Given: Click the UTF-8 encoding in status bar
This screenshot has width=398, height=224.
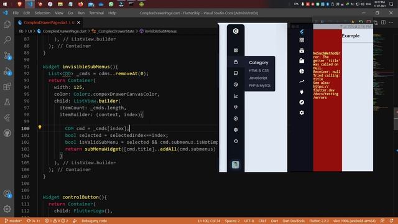Looking at the screenshot, I should click(x=249, y=221).
